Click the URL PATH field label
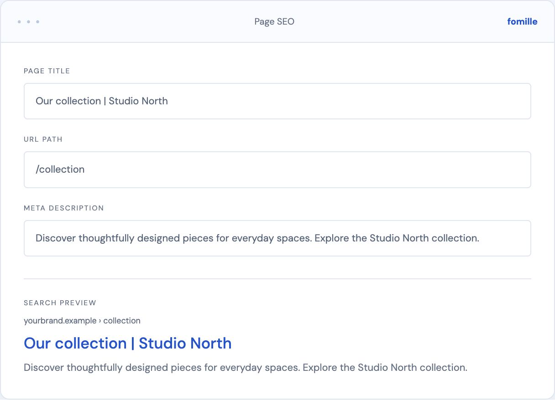Viewport: 555px width, 400px height. pos(43,139)
